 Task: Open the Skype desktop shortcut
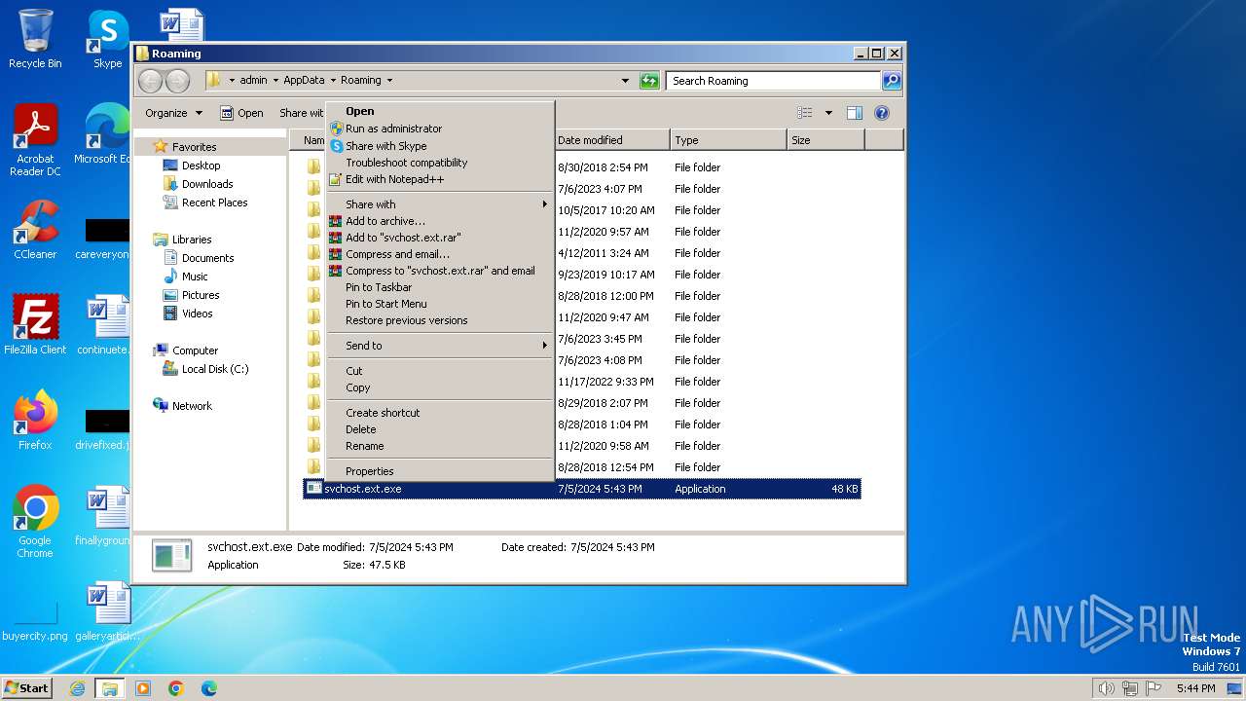pyautogui.click(x=107, y=39)
